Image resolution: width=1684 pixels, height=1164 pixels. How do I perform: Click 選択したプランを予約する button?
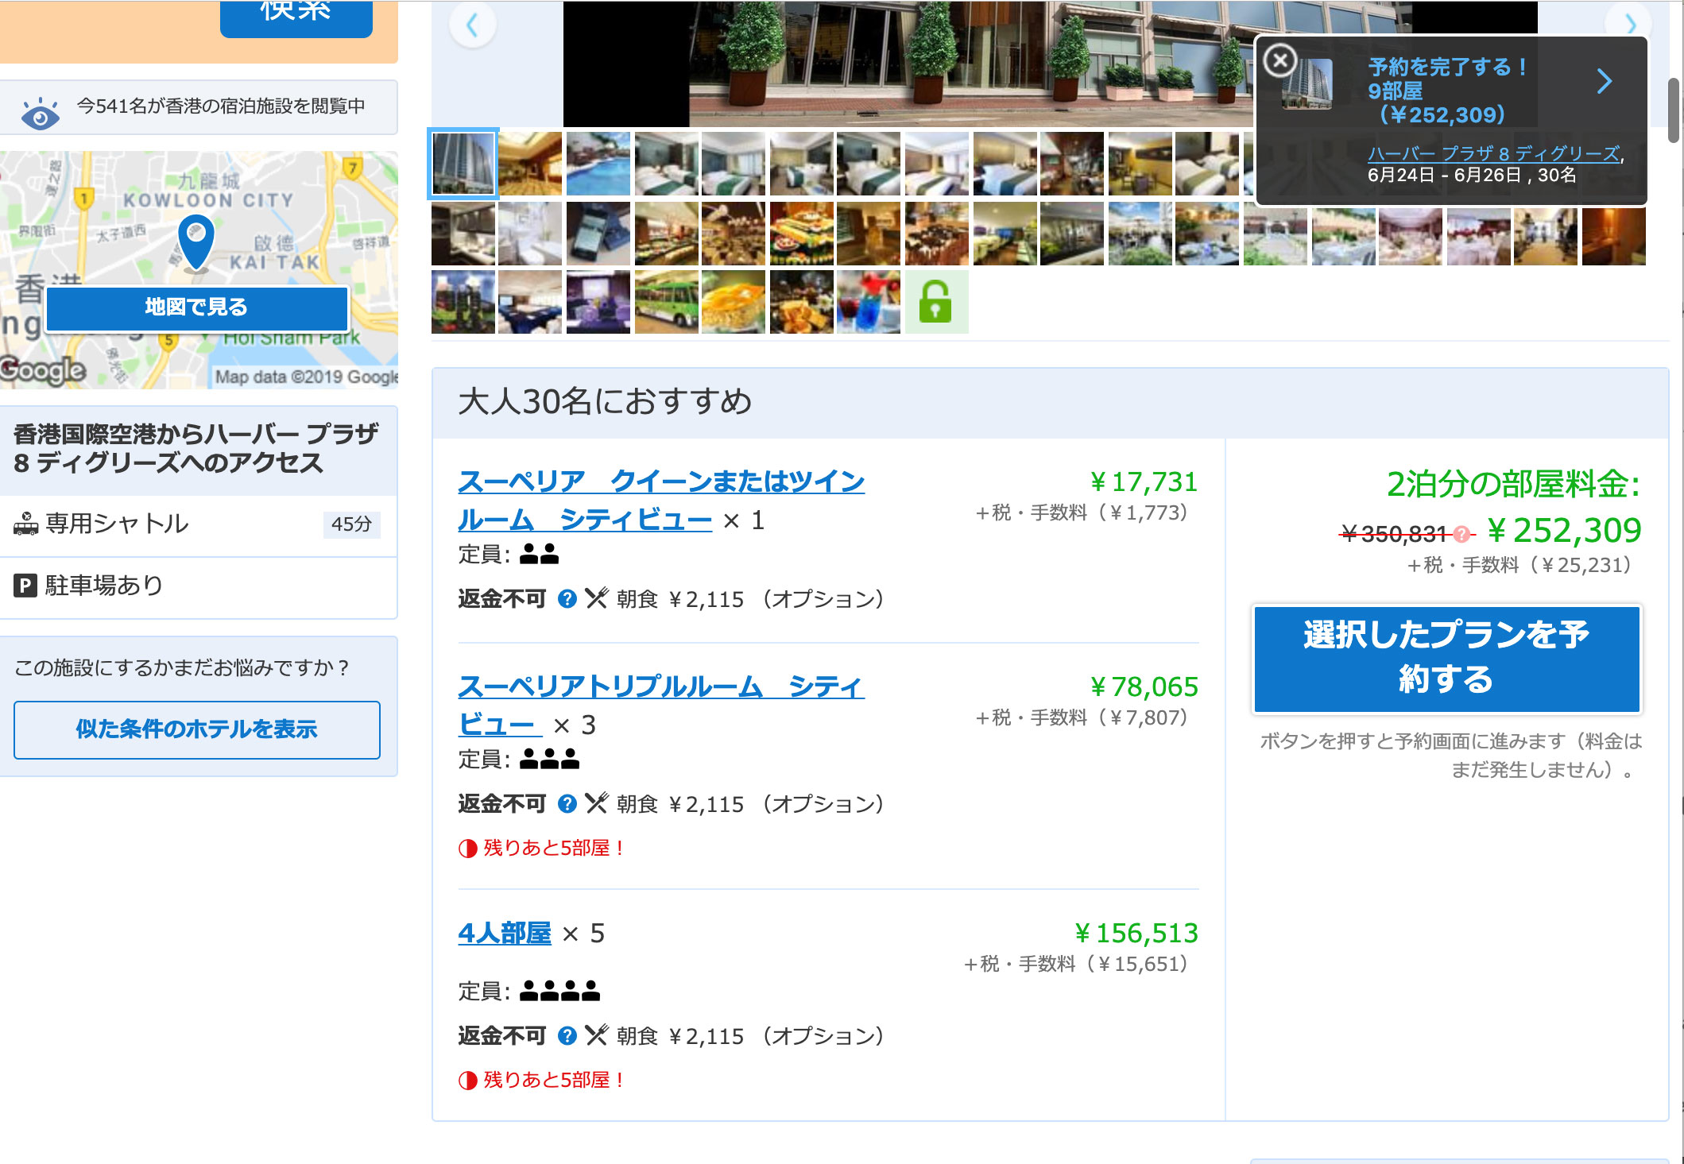[1446, 659]
